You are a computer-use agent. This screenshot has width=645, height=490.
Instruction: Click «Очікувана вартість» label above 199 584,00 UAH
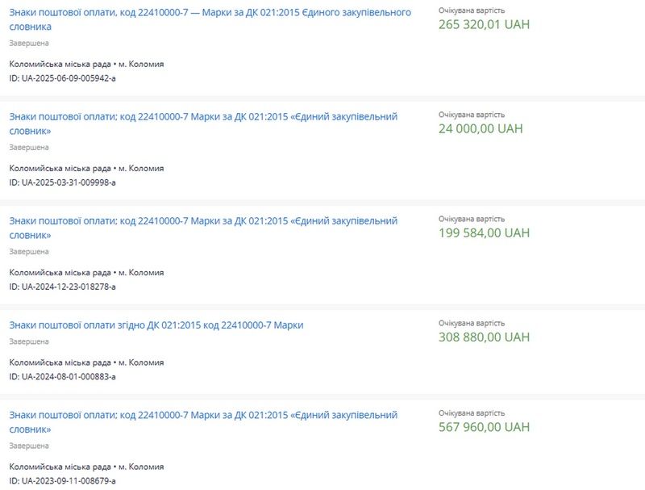[x=472, y=219]
